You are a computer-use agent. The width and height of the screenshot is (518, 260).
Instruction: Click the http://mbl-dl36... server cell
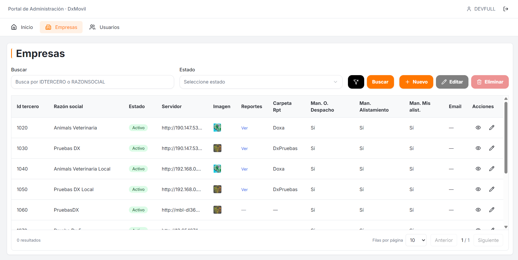coord(181,210)
